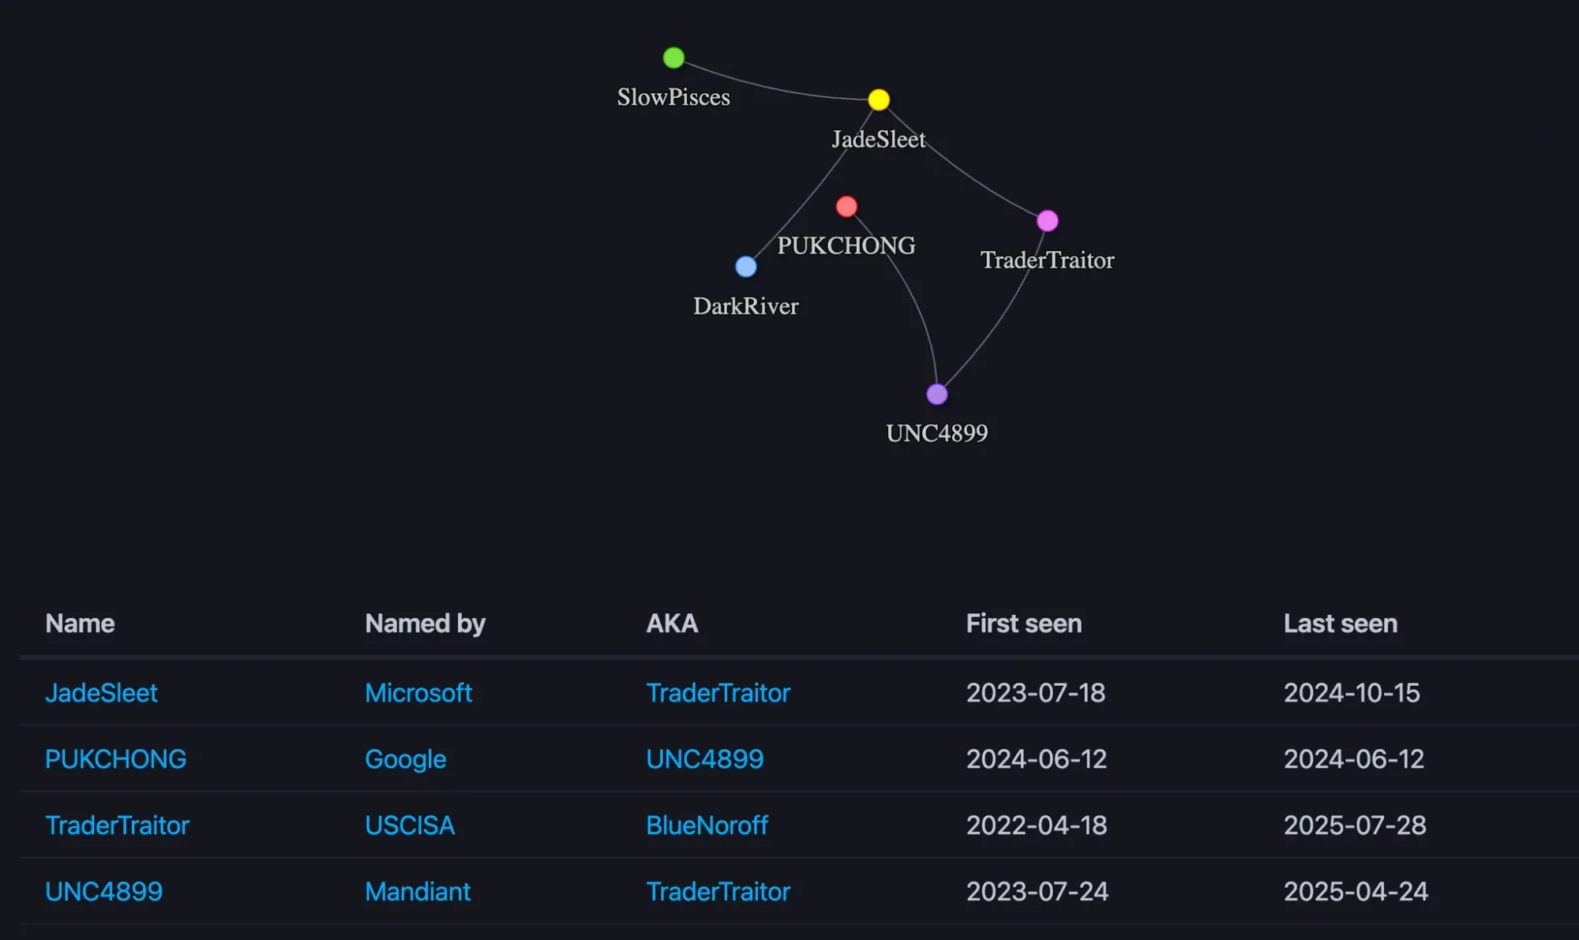Screen dimensions: 1579x940
Task: Click the SlowPisces node label text
Action: pyautogui.click(x=673, y=97)
